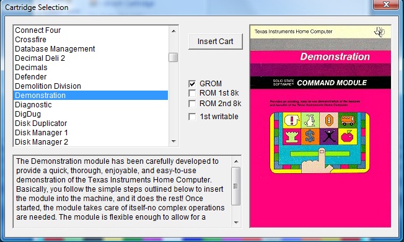The height and width of the screenshot is (242, 404).
Task: Click the pointing finger graphic on cartridge art
Action: pos(317,161)
